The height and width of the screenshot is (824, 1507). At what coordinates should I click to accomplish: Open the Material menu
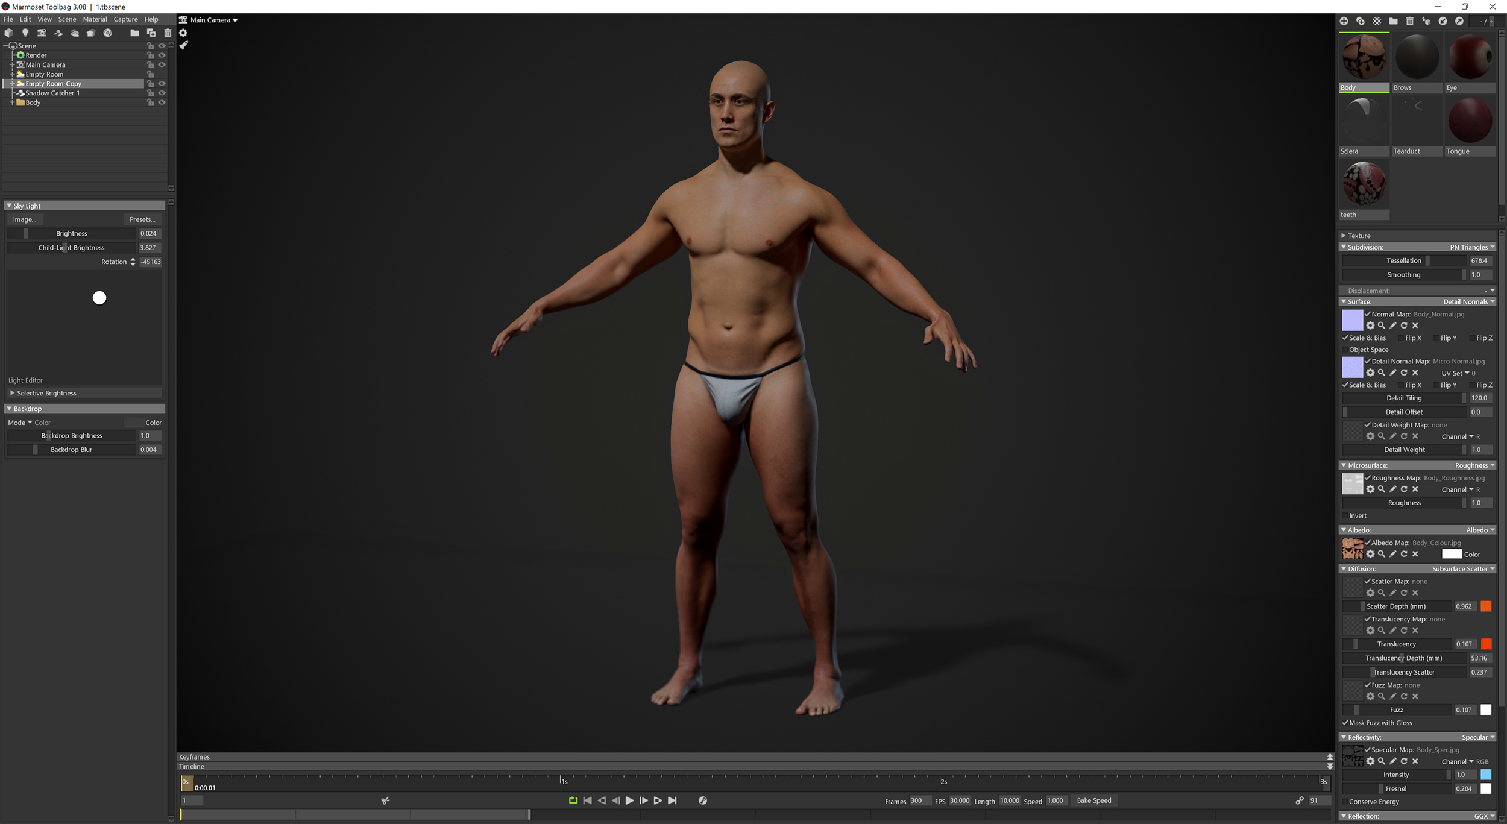coord(95,19)
